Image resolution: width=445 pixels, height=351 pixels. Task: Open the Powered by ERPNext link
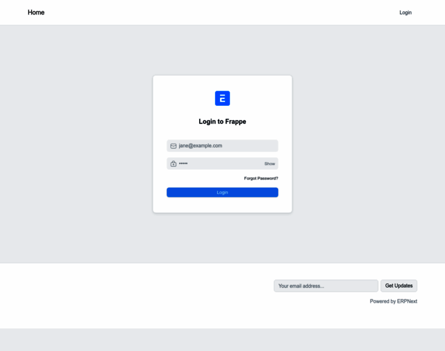pyautogui.click(x=393, y=301)
